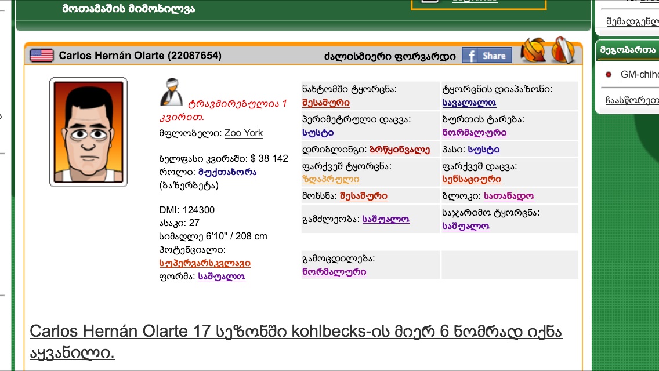The image size is (659, 371).
Task: Click the ჩაასწორეთ edit link in sidebar
Action: tap(632, 100)
